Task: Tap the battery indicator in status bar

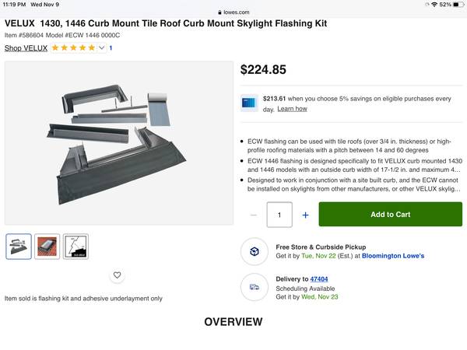Action: pyautogui.click(x=455, y=5)
